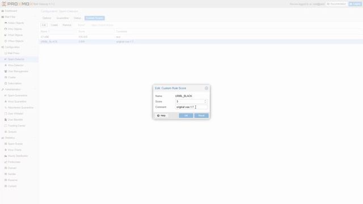Screen dimensions: 363x204
Task: Switch to the Status tab
Action: (77, 18)
